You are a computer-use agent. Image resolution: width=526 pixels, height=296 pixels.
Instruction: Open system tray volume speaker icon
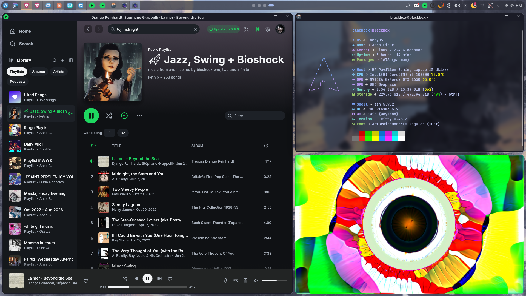(x=457, y=5)
